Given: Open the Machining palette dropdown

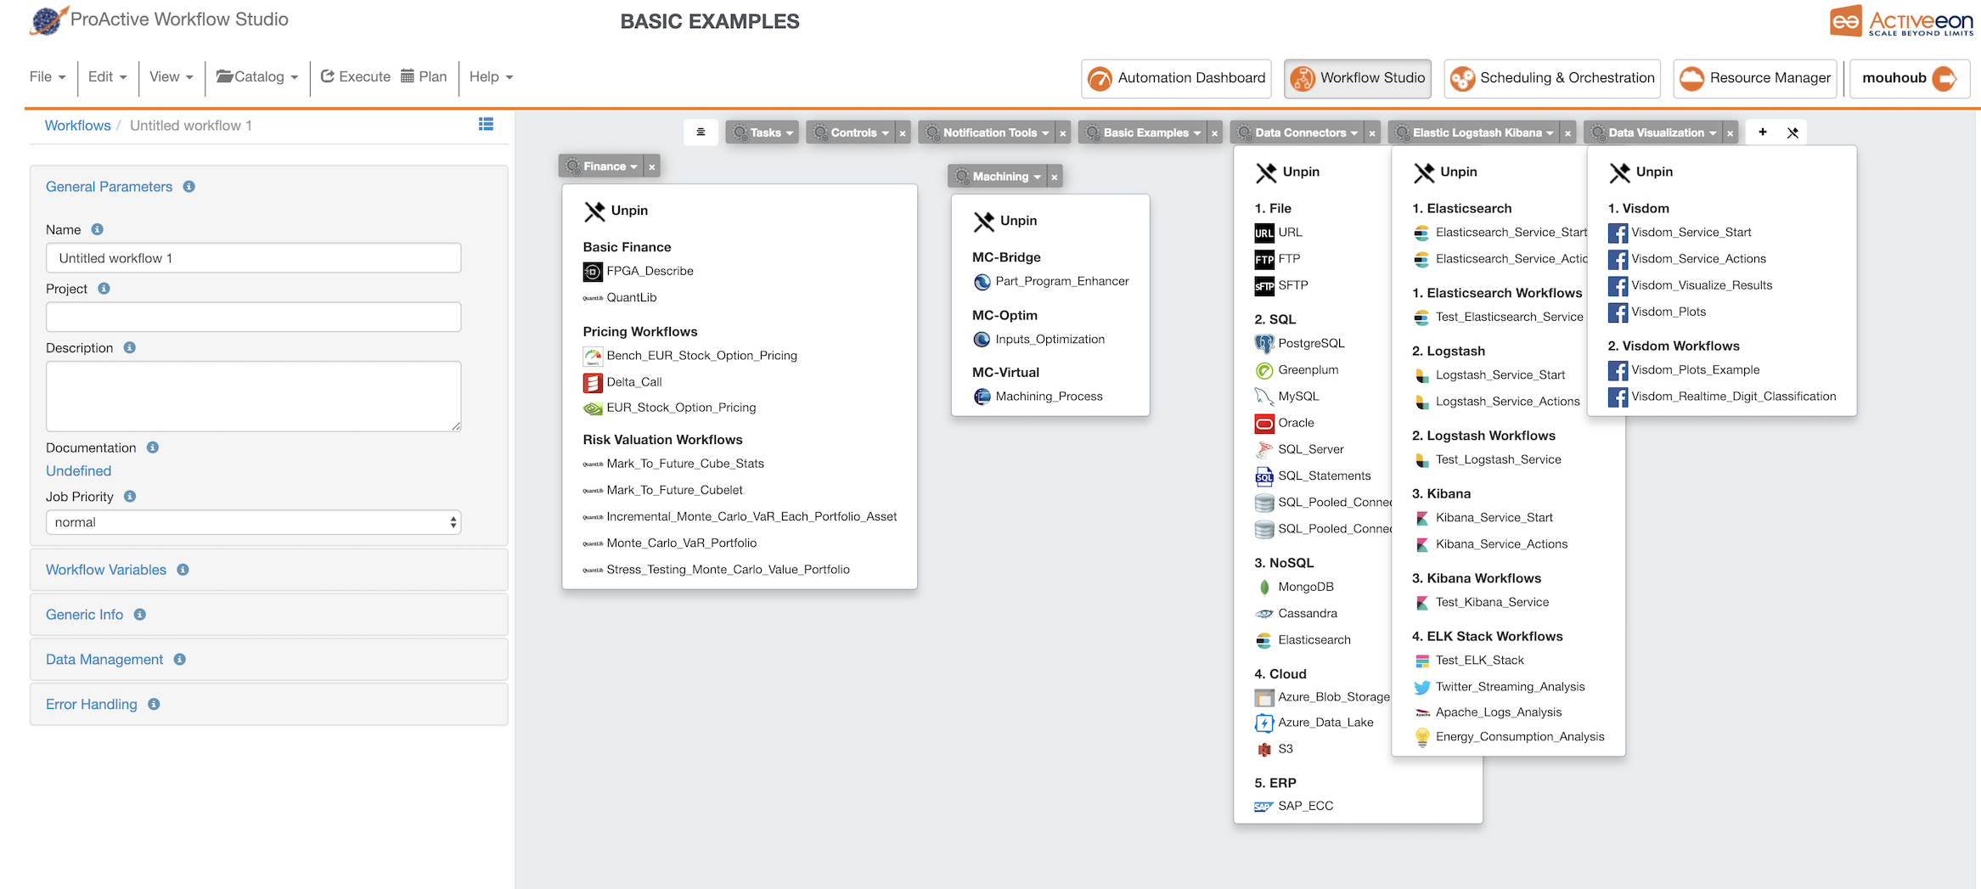Looking at the screenshot, I should 997,177.
